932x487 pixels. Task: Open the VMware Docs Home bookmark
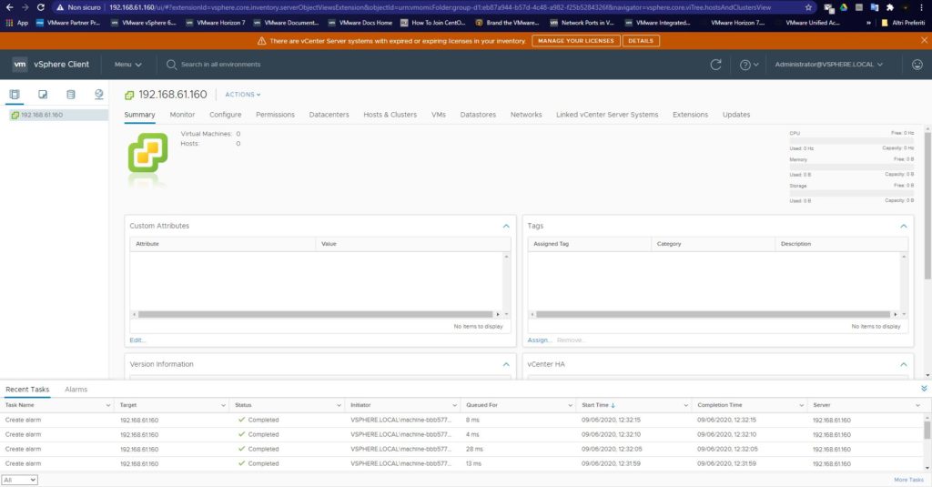(x=360, y=23)
